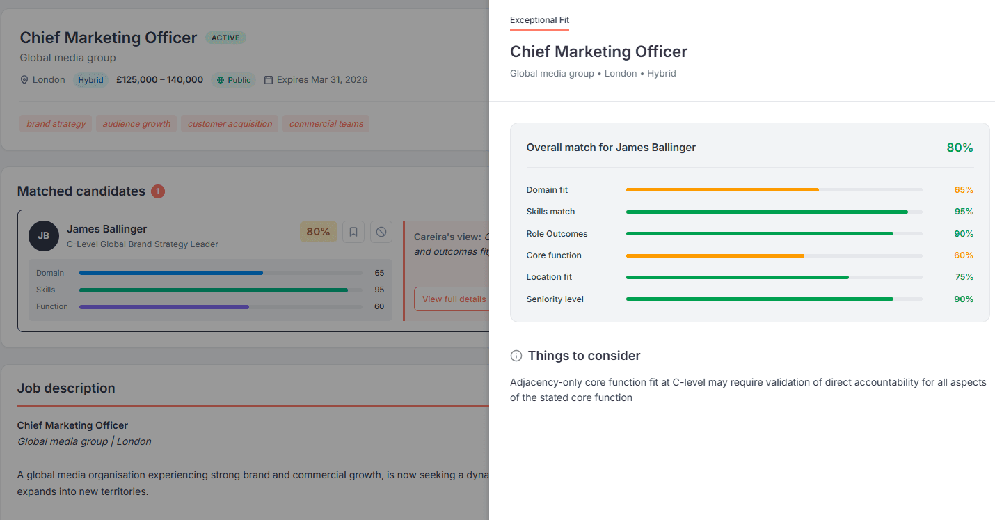Select the audience growth tag
995x520 pixels.
point(136,124)
